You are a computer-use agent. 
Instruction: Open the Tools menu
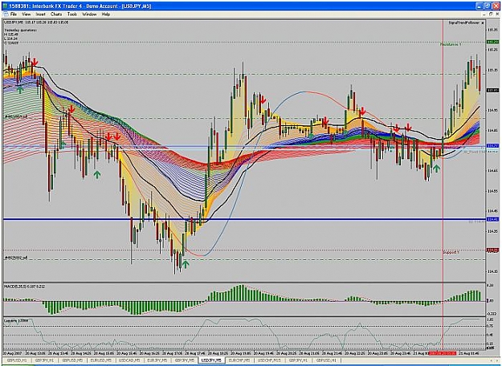pos(72,14)
